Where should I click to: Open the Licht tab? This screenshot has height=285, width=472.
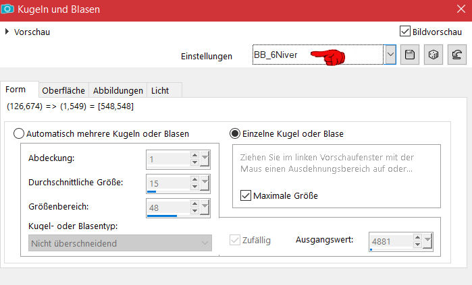(x=160, y=90)
